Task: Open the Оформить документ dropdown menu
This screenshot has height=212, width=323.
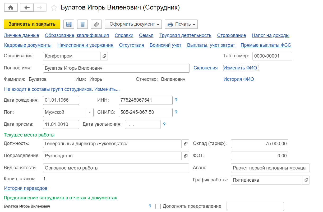Action: pyautogui.click(x=133, y=24)
